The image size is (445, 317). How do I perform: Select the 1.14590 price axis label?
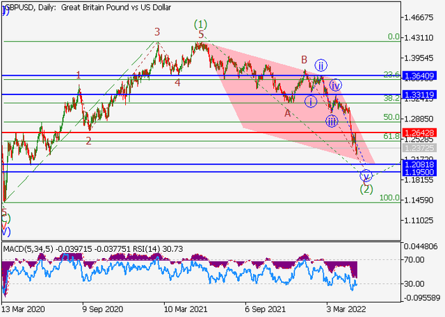point(419,200)
